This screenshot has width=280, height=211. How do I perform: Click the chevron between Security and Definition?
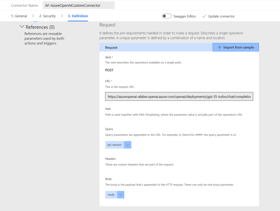(x=62, y=16)
